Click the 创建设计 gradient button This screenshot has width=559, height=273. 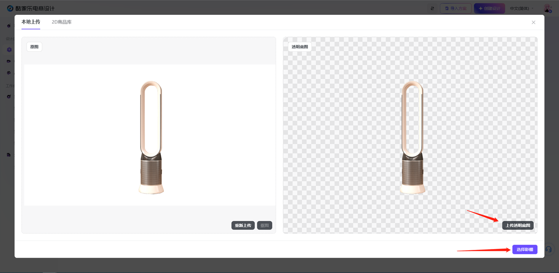490,8
